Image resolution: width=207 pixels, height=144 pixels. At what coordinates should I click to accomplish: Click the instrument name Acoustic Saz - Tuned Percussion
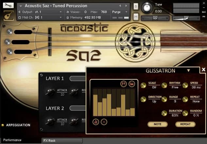click(56, 6)
